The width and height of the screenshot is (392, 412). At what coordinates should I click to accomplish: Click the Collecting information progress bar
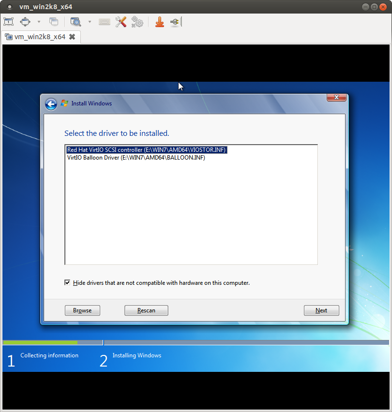point(52,342)
